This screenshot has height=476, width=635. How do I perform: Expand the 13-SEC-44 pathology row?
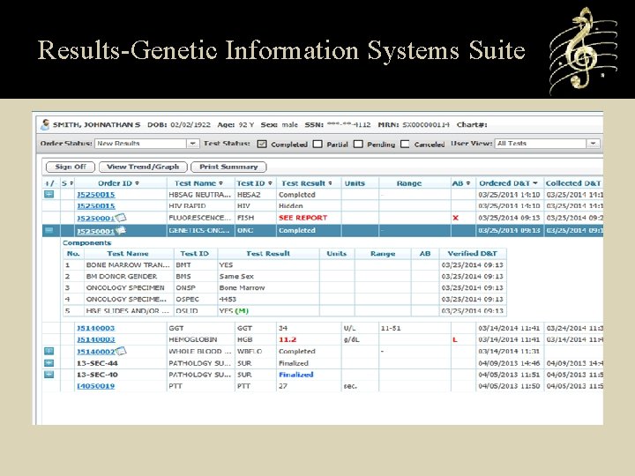pos(49,362)
